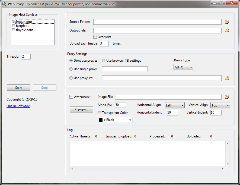Expand the Horizontal Align dropdown
The image size is (240, 185).
tap(175, 105)
